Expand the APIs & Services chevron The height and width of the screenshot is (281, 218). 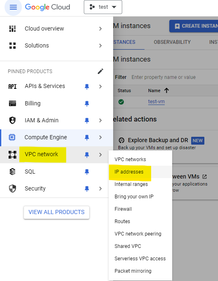tap(100, 86)
